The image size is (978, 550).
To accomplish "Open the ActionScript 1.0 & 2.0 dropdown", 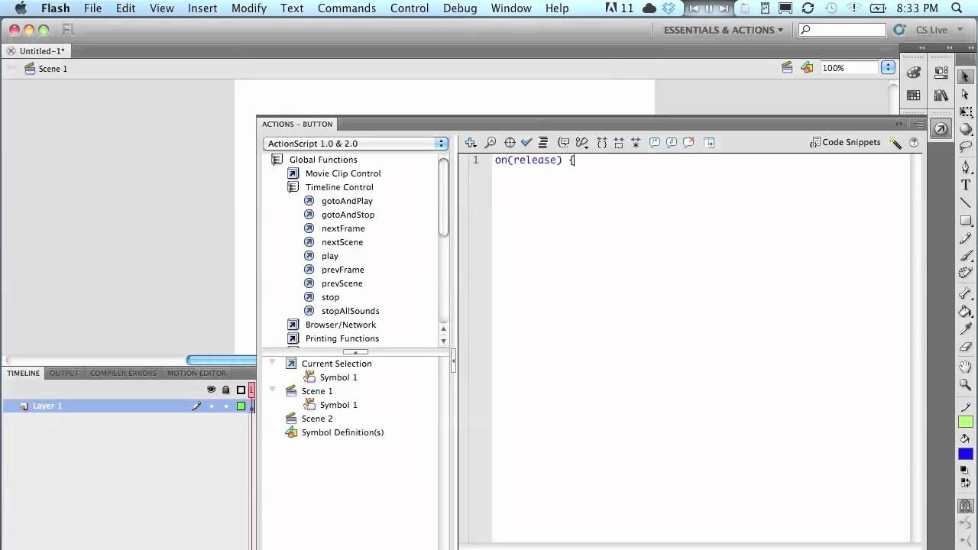I will [x=355, y=144].
